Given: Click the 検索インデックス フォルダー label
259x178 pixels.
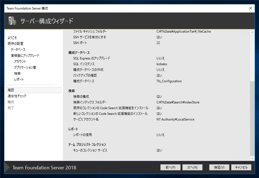Looking at the screenshot, I should (90, 102).
